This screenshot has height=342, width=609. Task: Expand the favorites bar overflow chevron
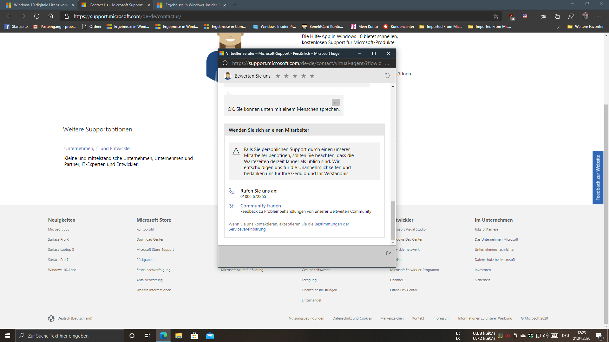[x=558, y=27]
